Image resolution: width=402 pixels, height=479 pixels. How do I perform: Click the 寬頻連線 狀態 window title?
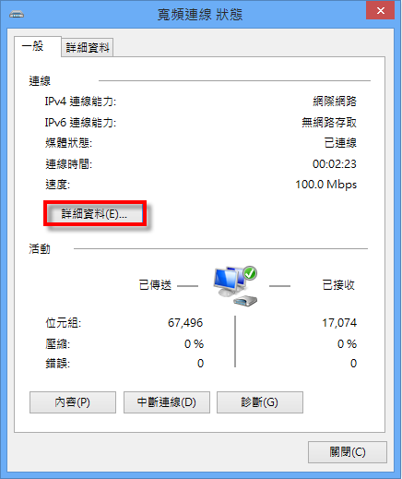tap(200, 15)
